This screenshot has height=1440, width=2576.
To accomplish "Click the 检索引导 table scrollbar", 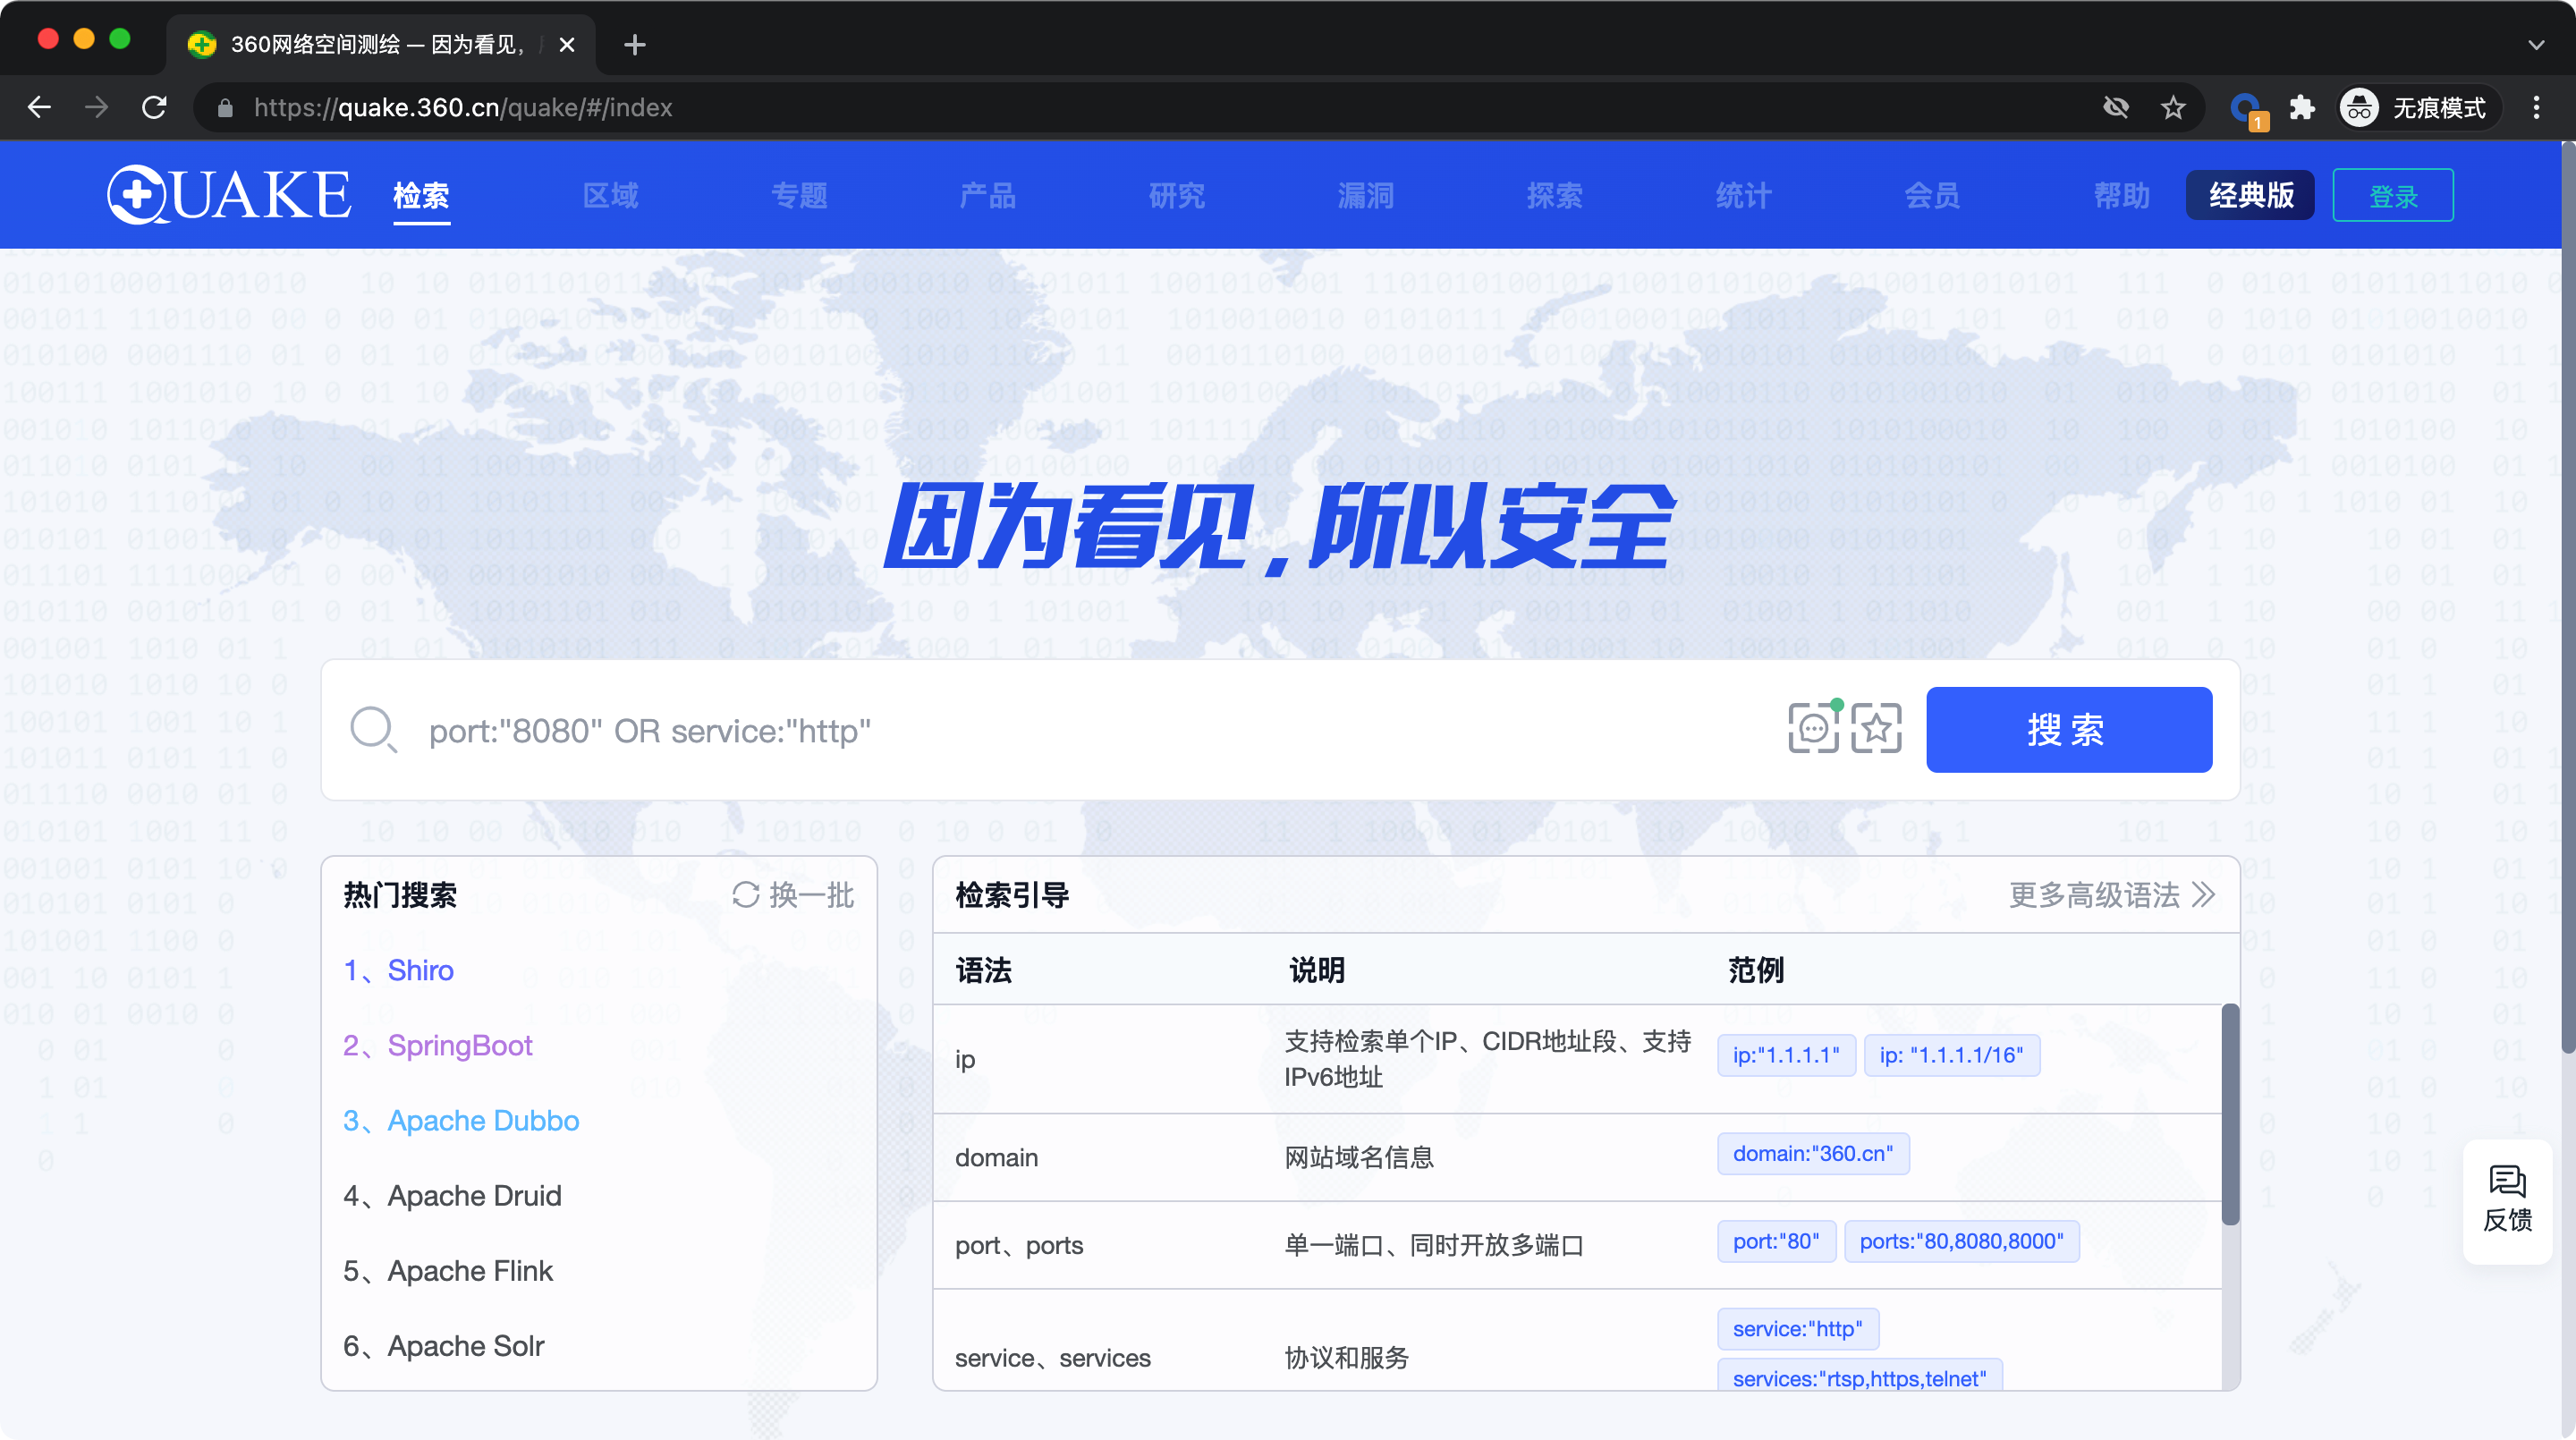I will (2229, 1113).
